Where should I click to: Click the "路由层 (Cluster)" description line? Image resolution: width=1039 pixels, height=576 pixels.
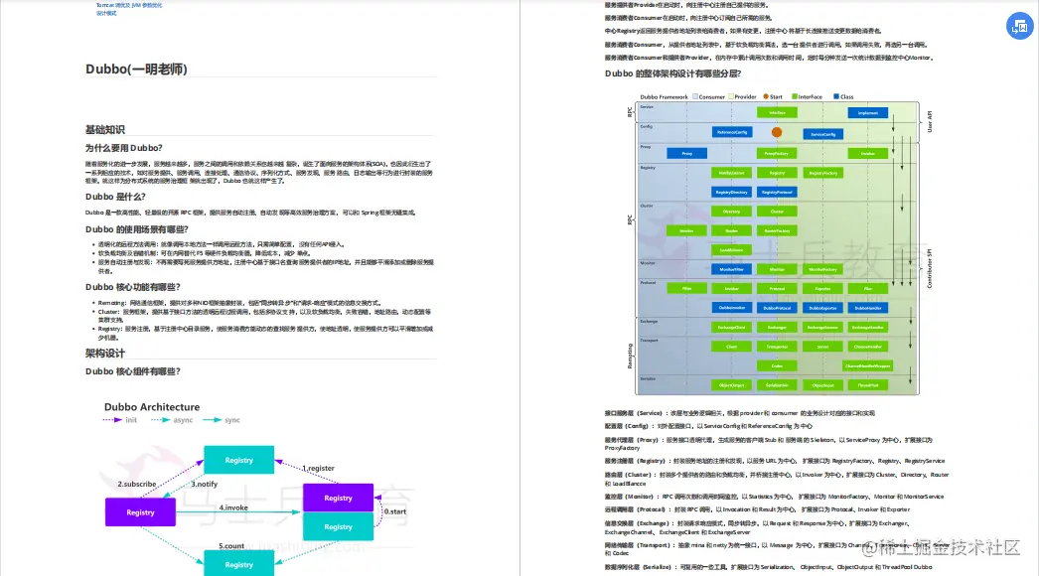[x=777, y=479]
